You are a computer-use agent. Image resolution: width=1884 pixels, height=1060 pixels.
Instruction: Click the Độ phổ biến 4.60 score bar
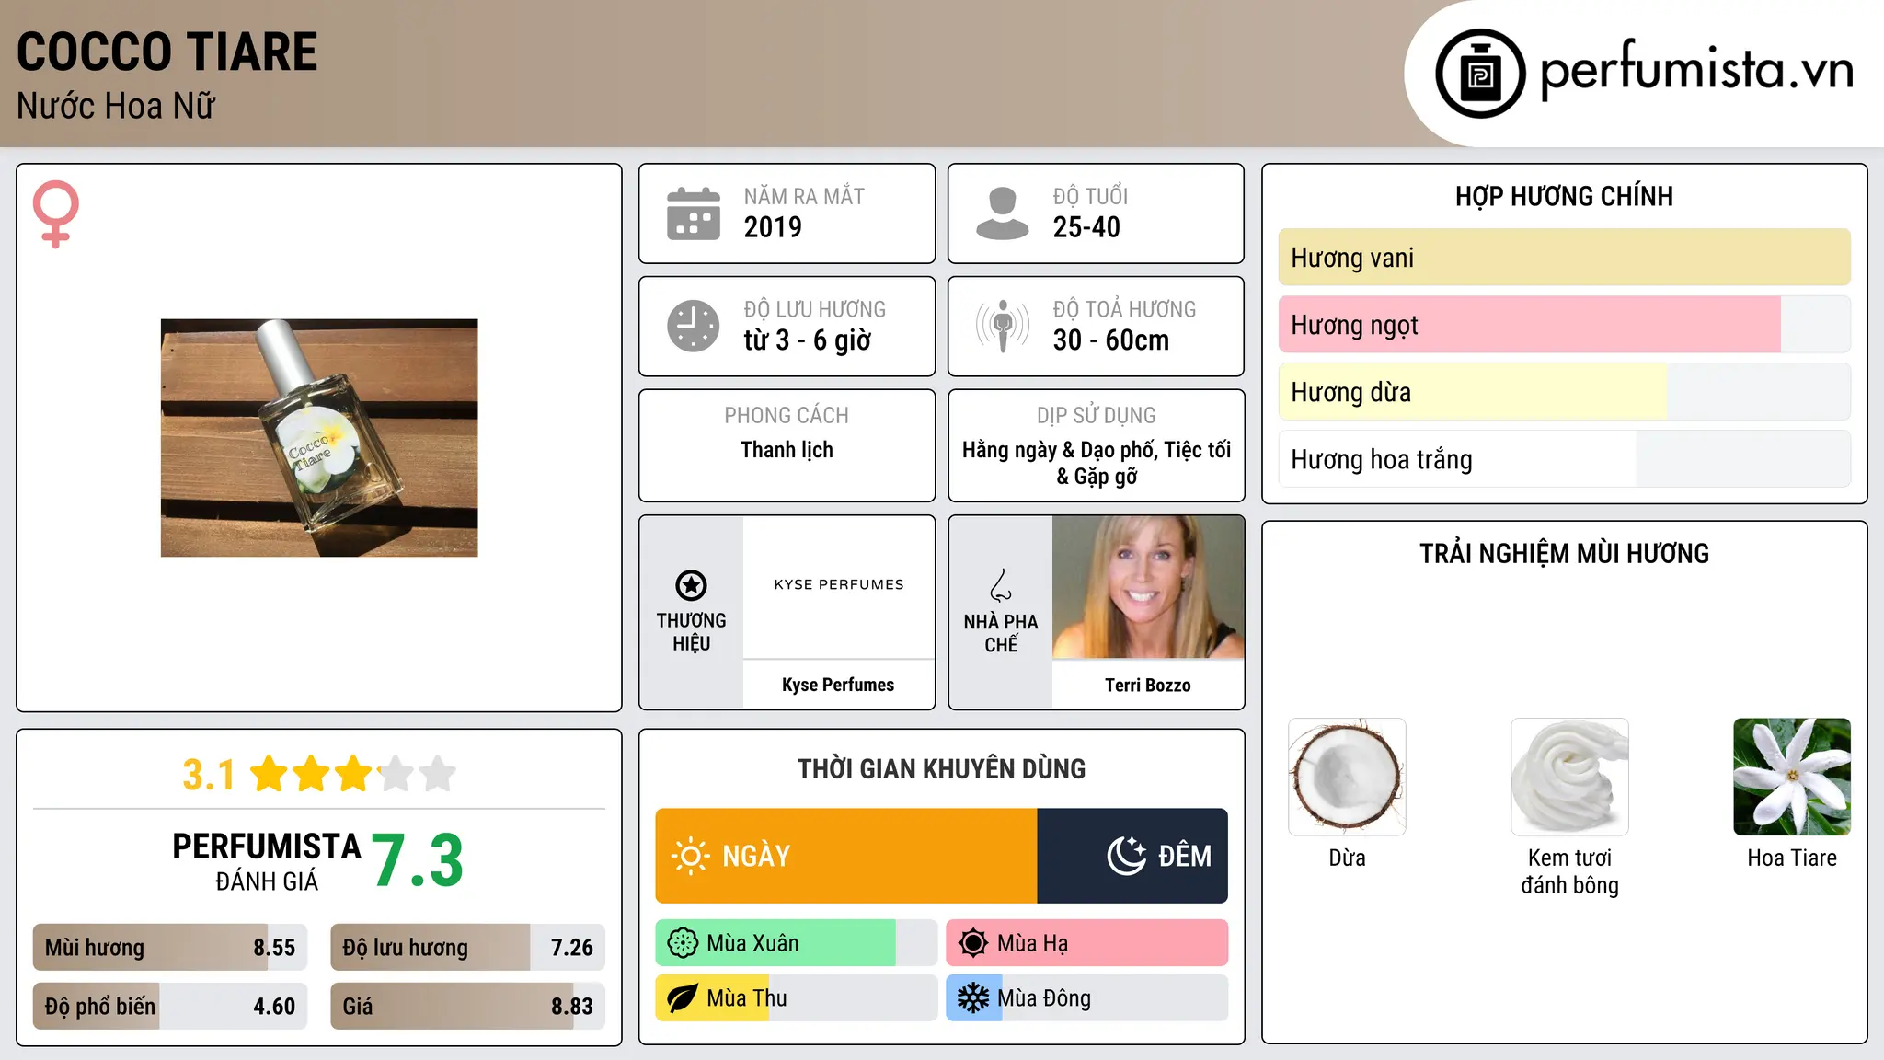(x=170, y=1006)
